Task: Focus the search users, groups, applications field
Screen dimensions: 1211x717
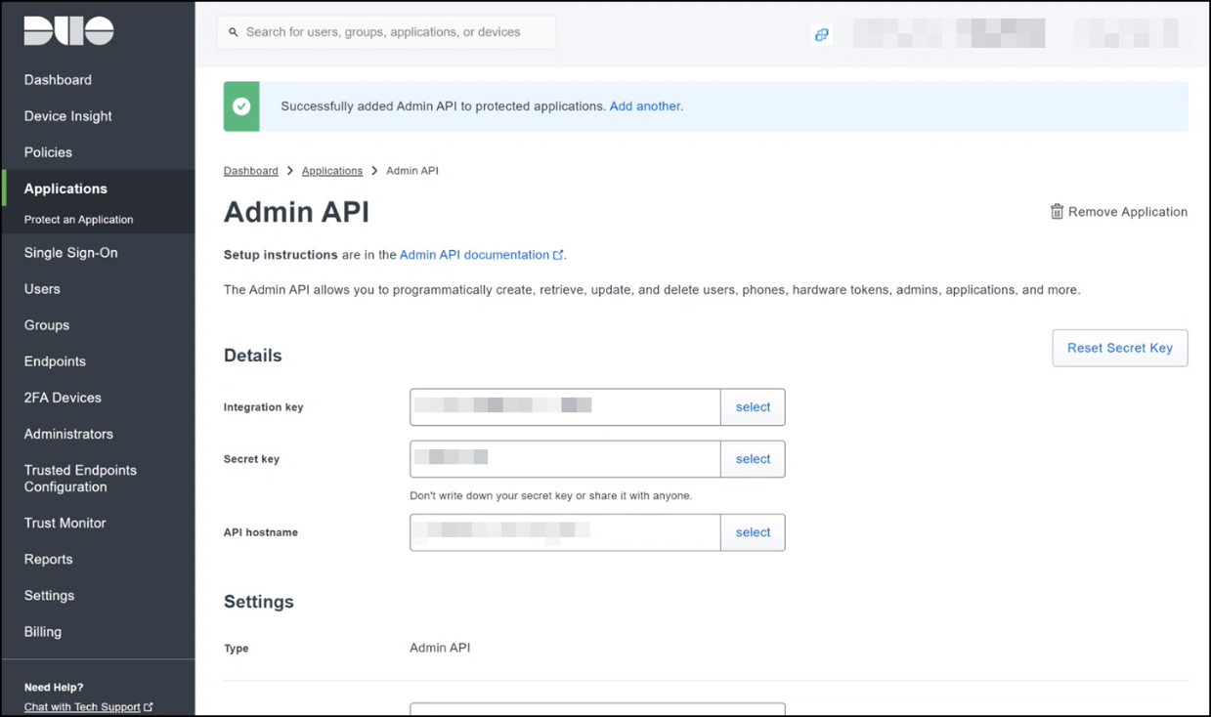Action: [x=386, y=32]
